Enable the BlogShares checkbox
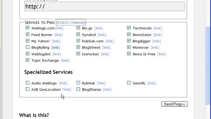211x119 pixels. tap(78, 89)
